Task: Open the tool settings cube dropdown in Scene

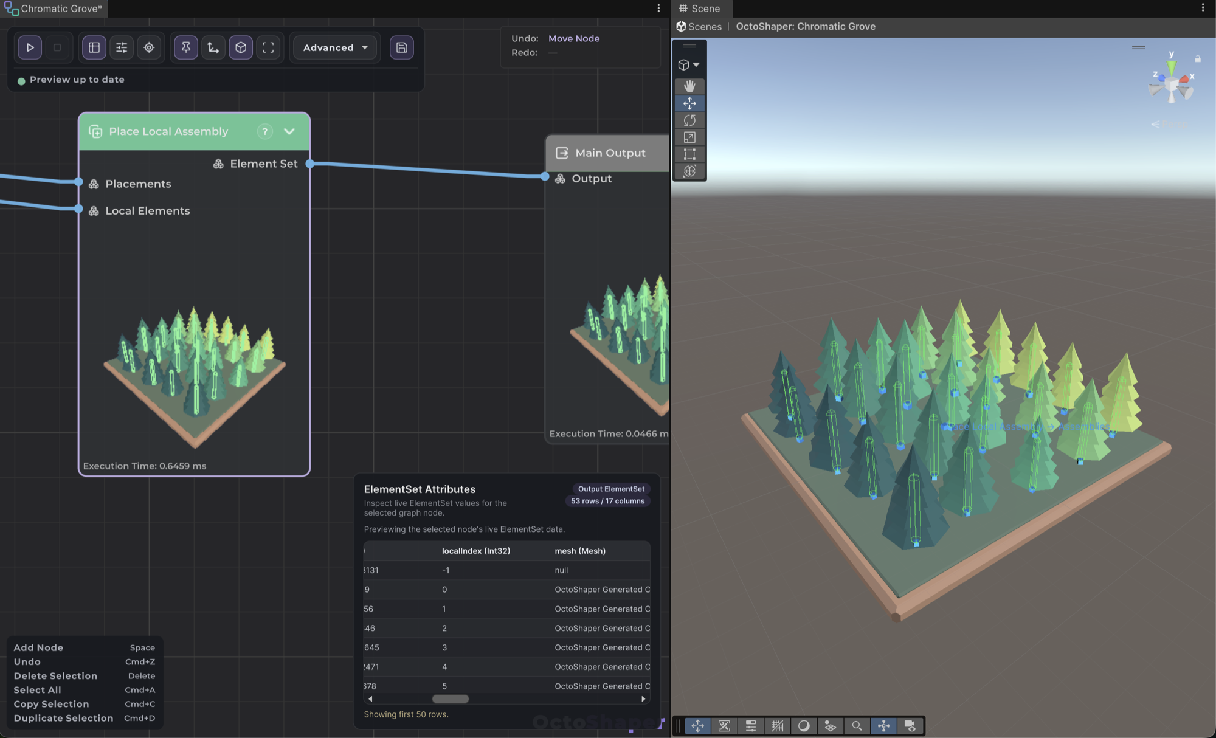Action: coord(689,64)
